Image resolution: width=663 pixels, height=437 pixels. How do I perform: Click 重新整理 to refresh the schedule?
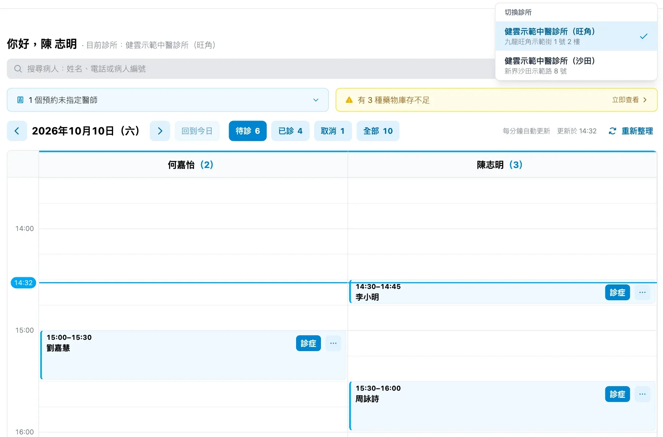pos(631,131)
